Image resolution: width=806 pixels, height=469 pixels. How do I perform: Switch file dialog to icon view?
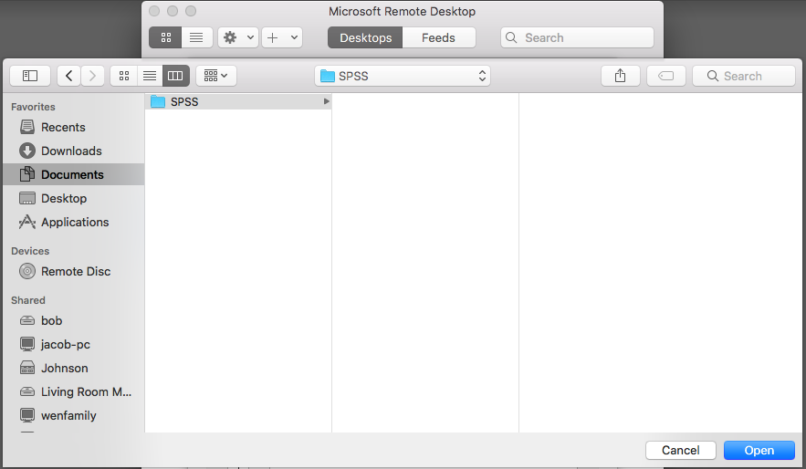(x=124, y=76)
